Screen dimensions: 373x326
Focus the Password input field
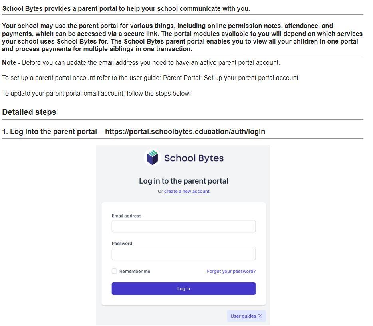coord(184,254)
